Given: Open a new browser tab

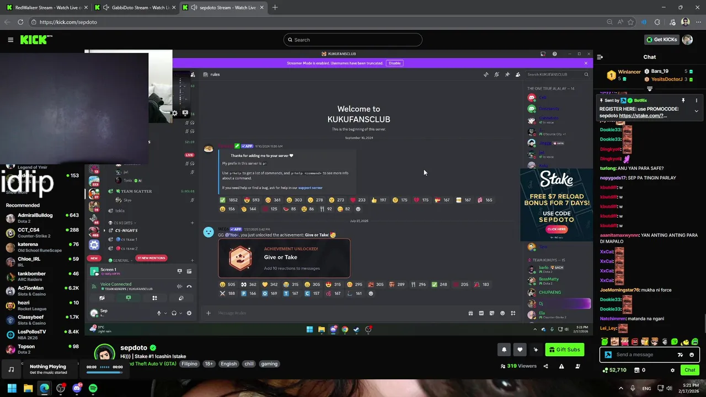Looking at the screenshot, I should coord(275,8).
